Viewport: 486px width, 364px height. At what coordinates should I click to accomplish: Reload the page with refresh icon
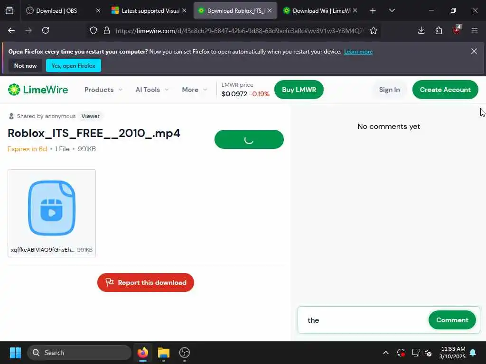coord(46,30)
